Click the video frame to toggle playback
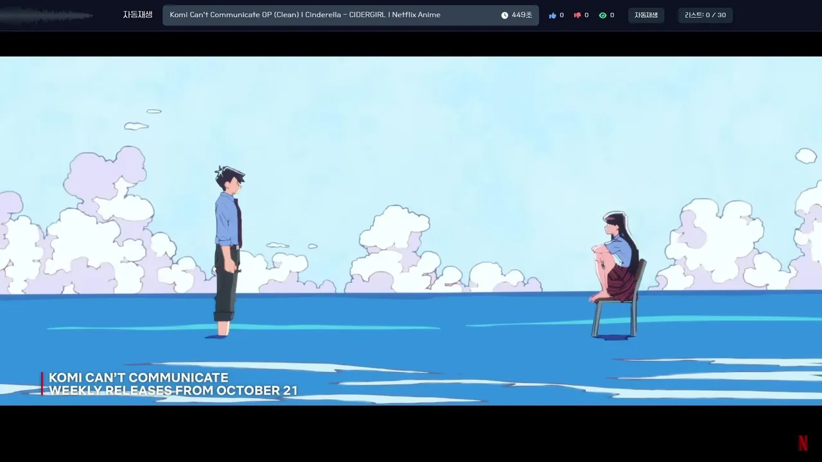 pos(411,231)
